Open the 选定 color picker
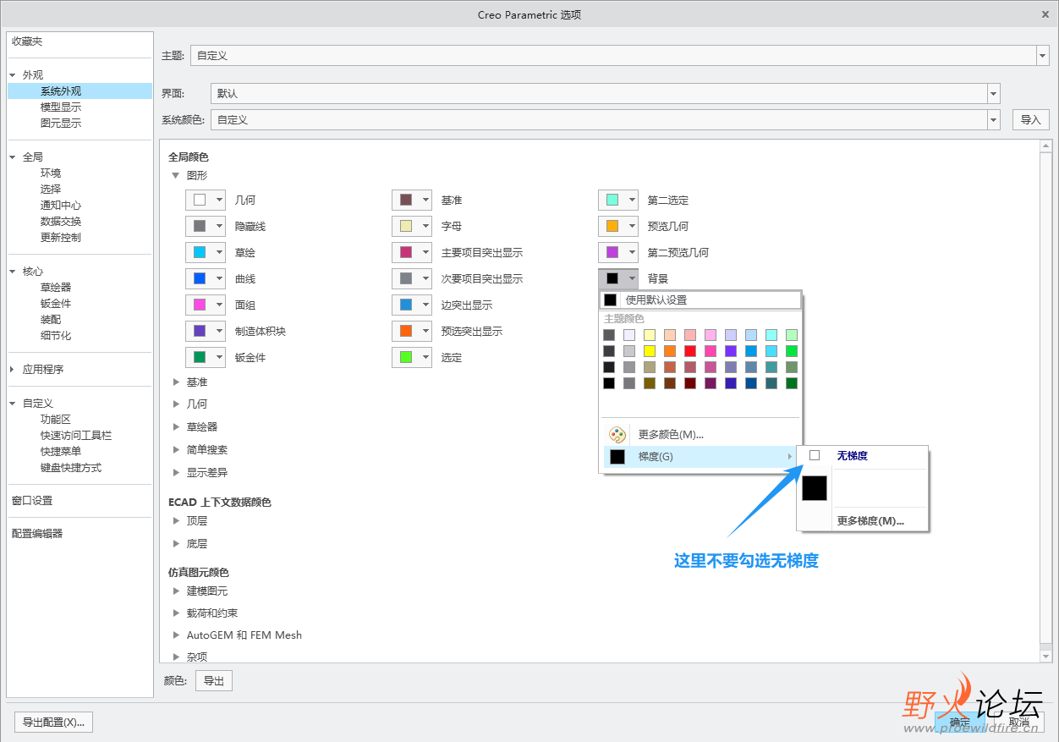 pyautogui.click(x=412, y=358)
